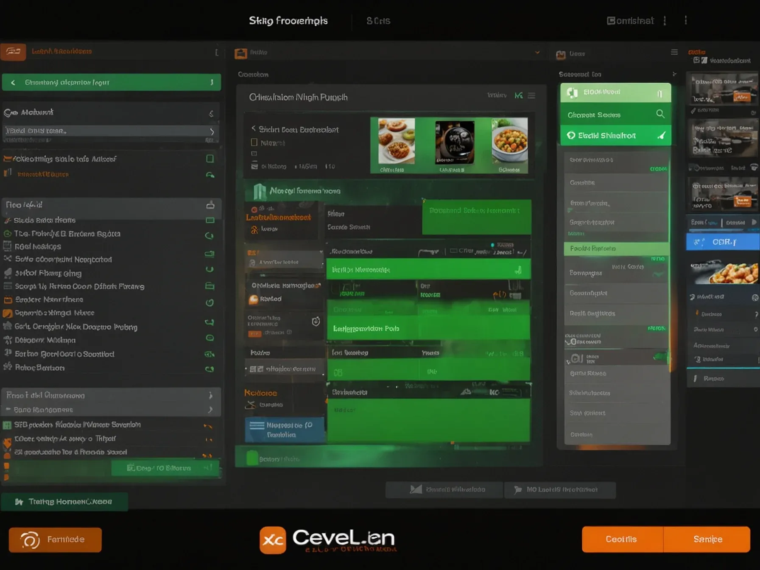
Task: Click the pause icon on top green bar
Action: [659, 94]
